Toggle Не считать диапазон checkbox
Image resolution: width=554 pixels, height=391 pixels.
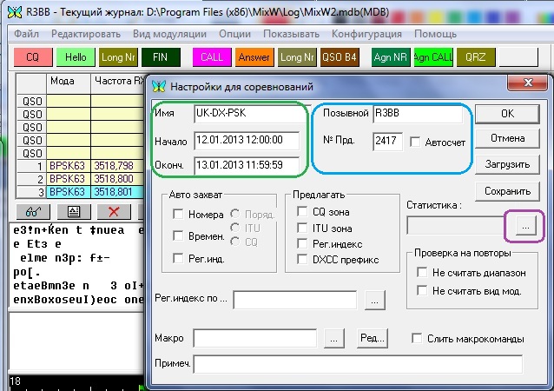[423, 273]
